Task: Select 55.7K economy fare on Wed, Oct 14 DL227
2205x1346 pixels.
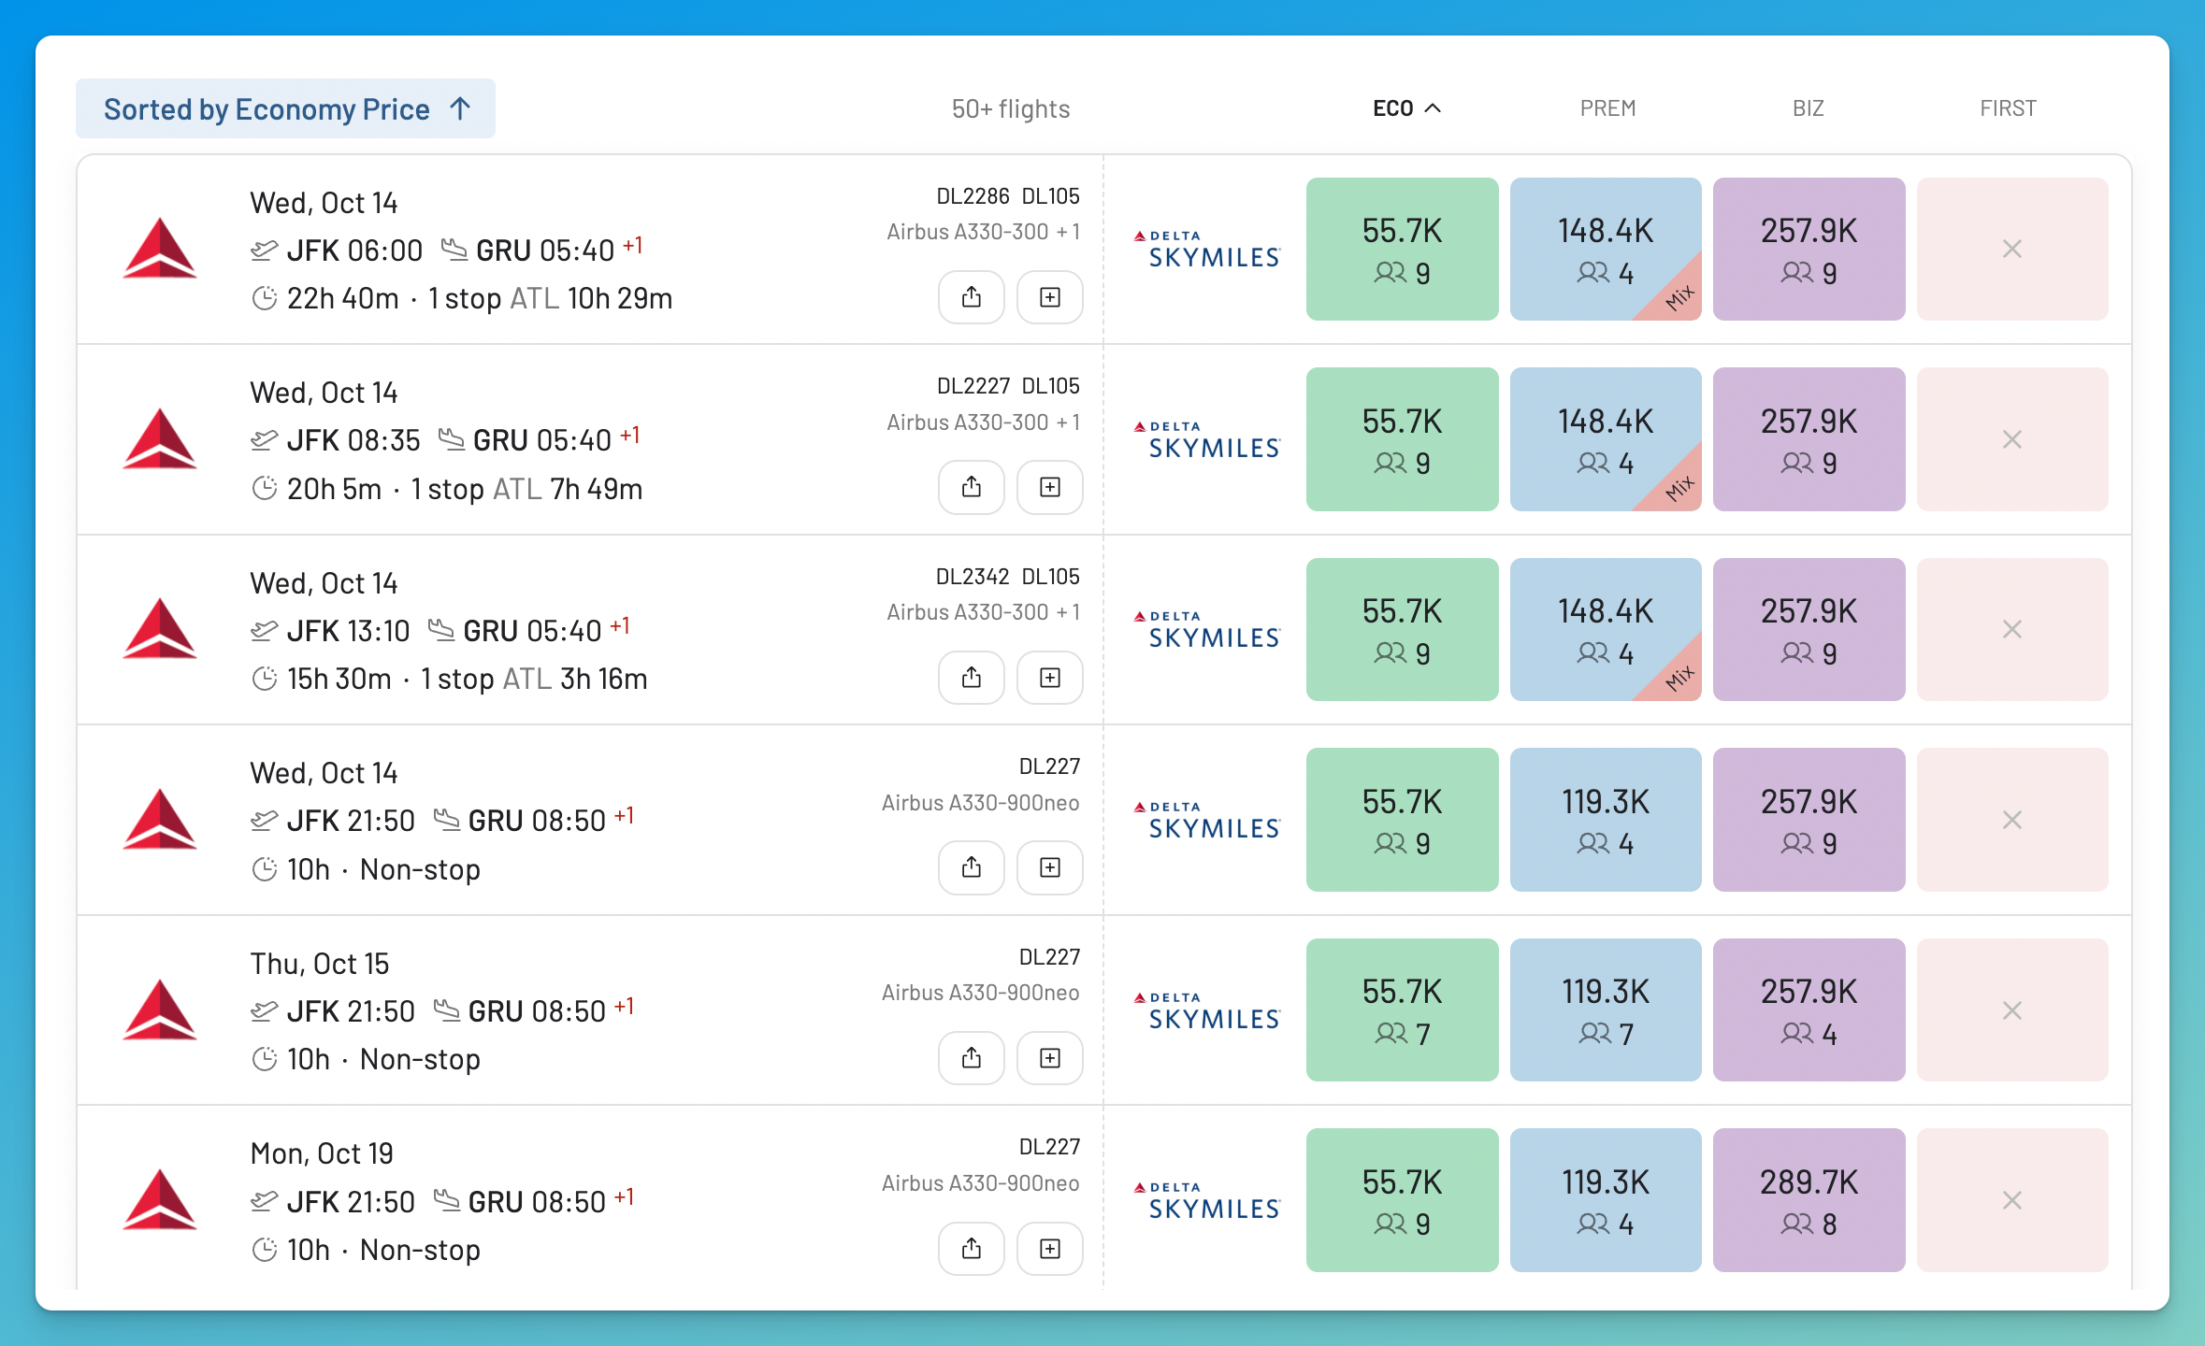Action: 1402,820
